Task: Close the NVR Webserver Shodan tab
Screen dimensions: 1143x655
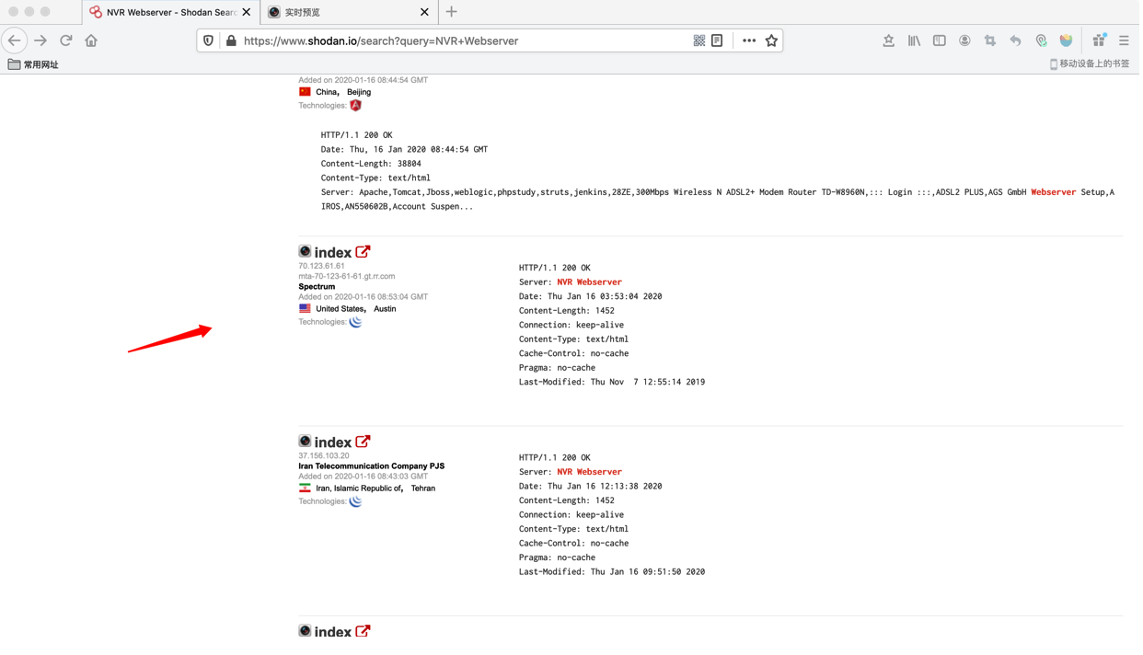Action: (246, 12)
